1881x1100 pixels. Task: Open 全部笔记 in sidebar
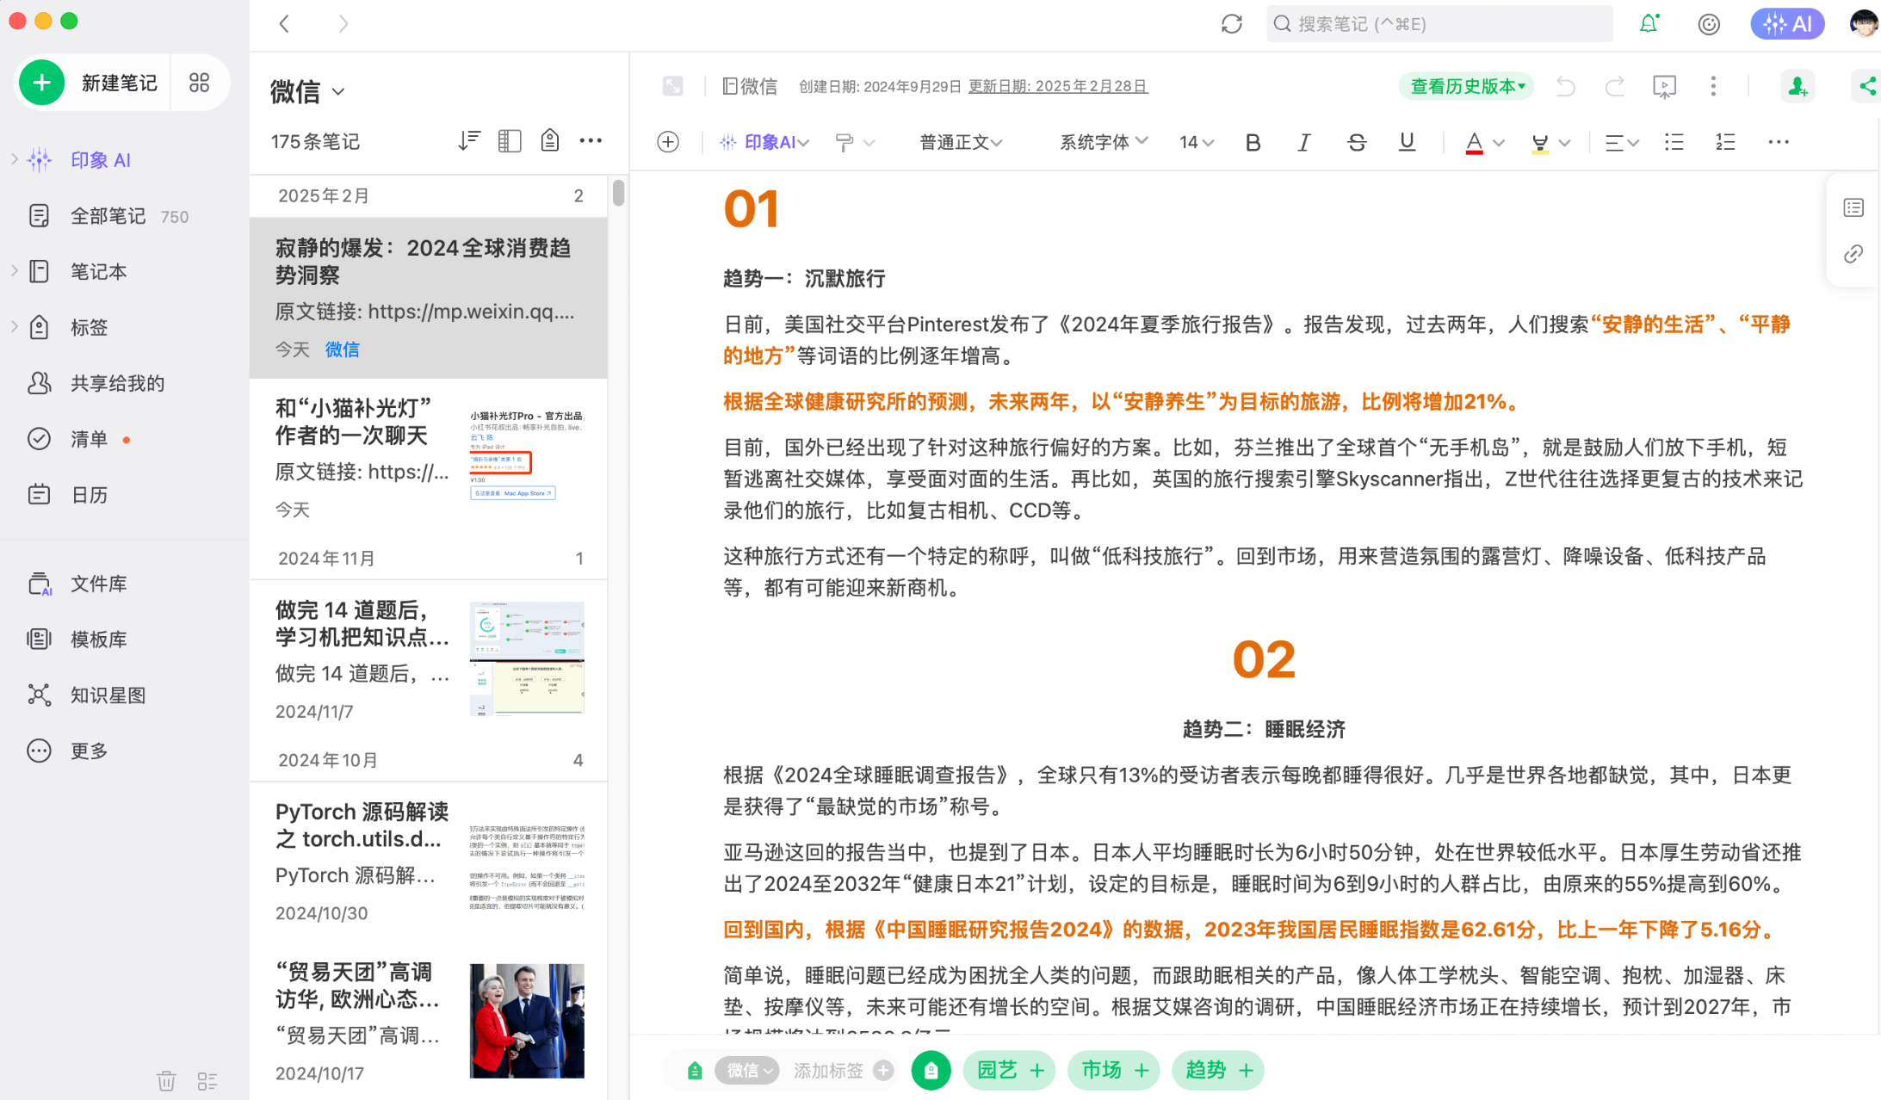click(x=108, y=216)
